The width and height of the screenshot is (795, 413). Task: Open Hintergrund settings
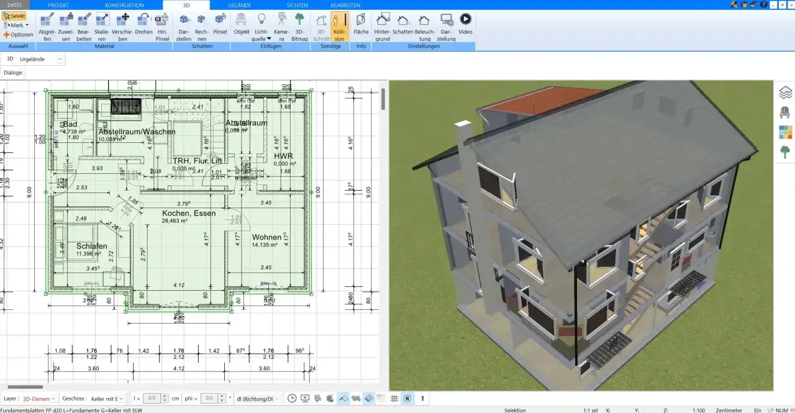pos(383,27)
